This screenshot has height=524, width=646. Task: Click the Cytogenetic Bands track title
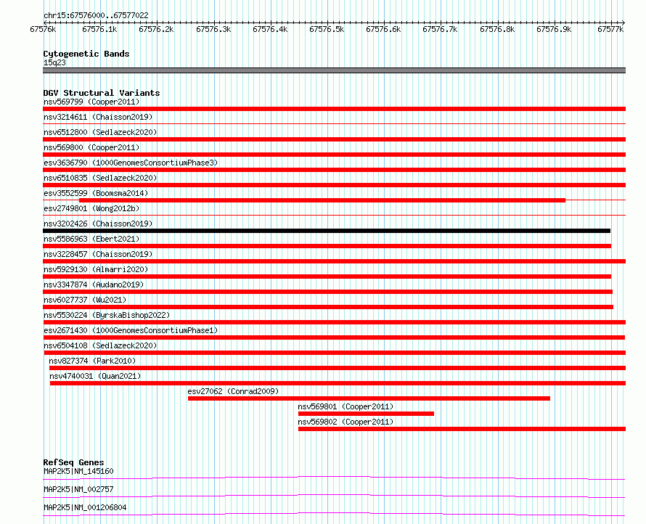86,54
